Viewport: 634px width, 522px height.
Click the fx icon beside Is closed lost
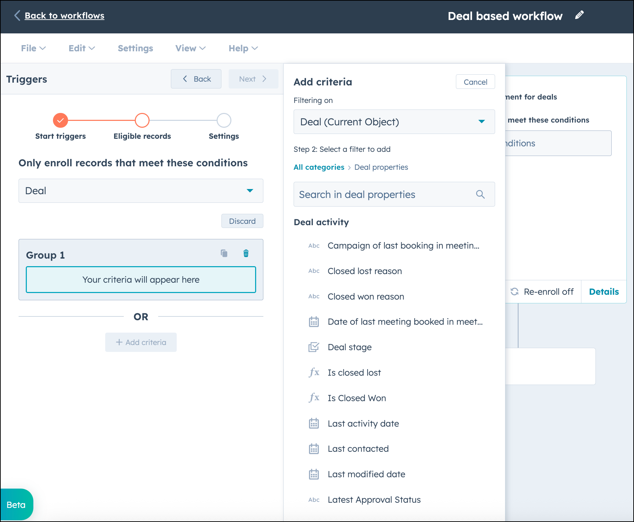(314, 373)
